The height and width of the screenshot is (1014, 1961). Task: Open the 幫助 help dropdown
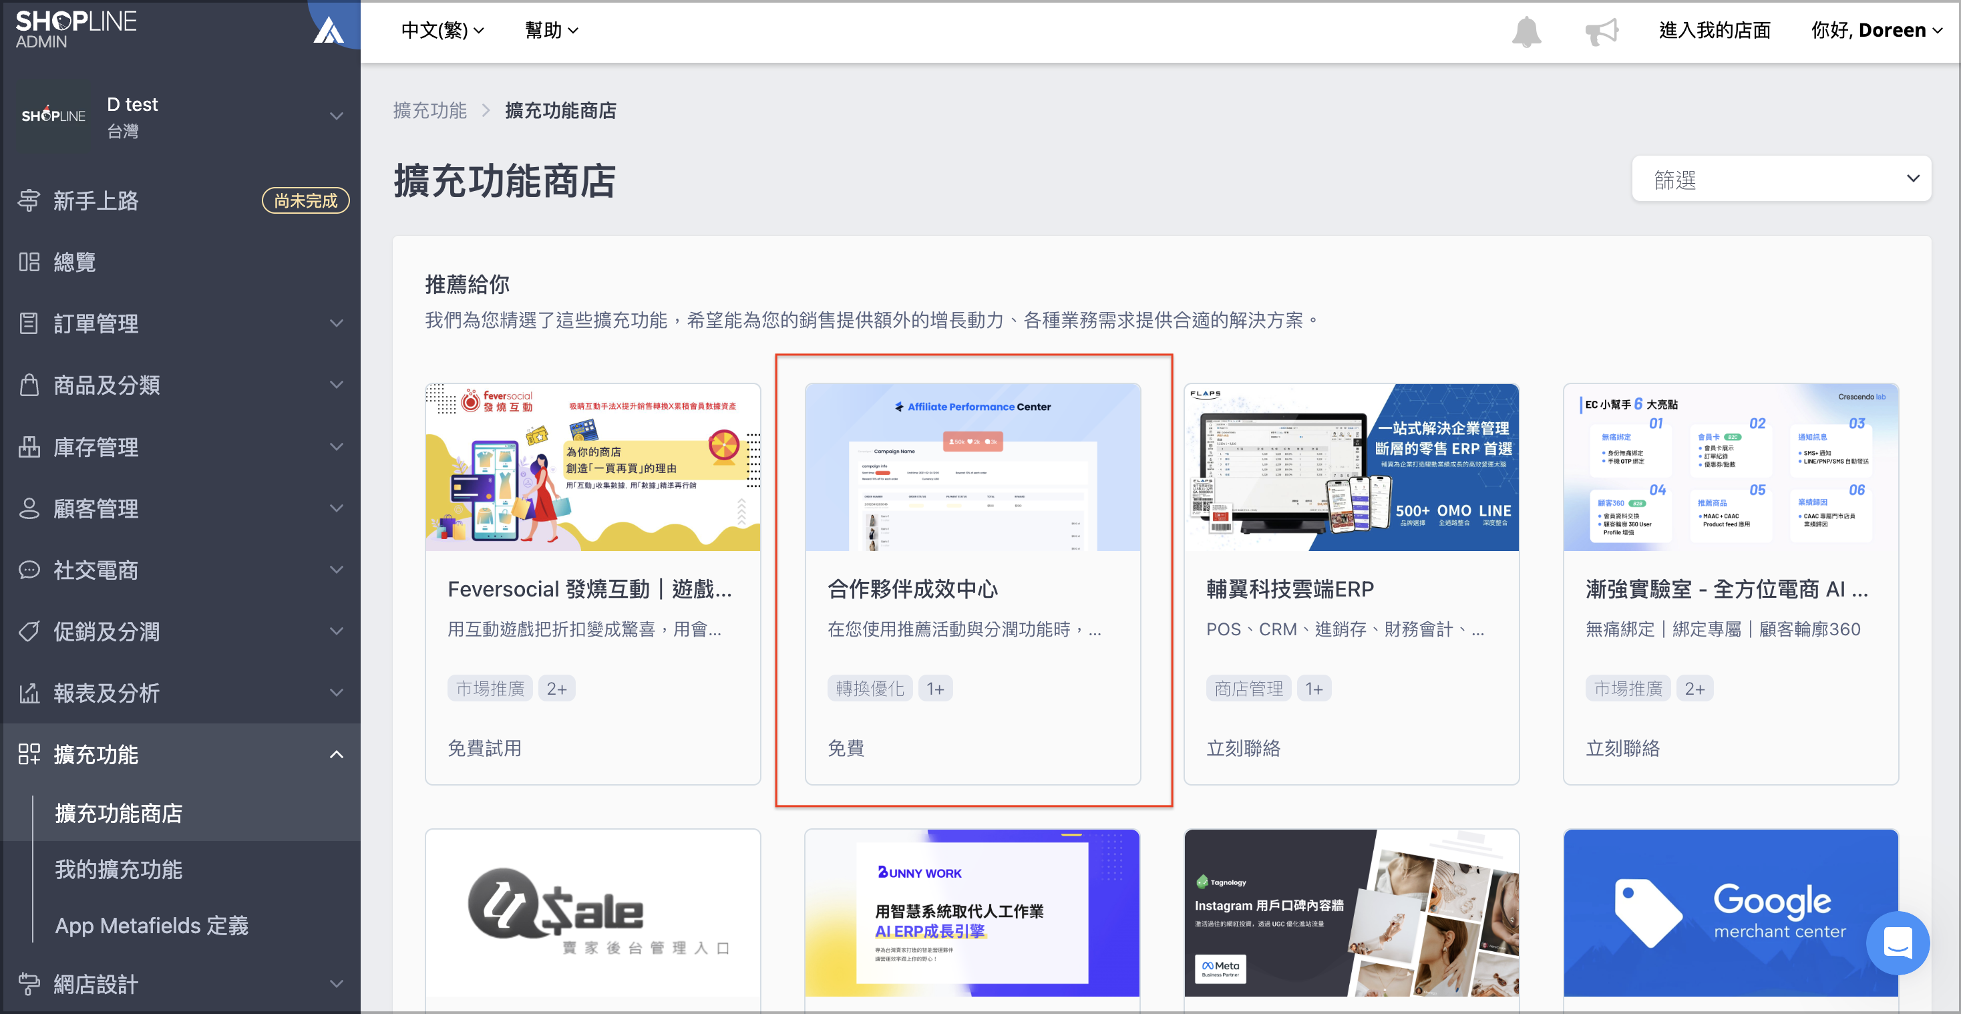point(551,31)
